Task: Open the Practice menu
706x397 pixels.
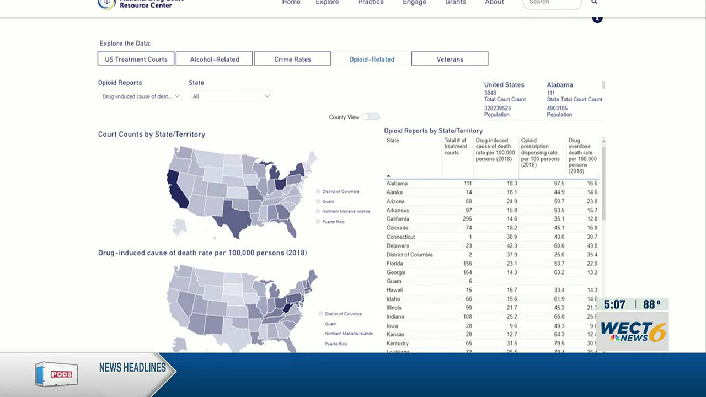Action: [371, 3]
